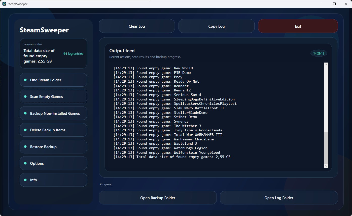352x216 pixels.
Task: Click the scrollbar down arrow in Output feed
Action: 326,166
